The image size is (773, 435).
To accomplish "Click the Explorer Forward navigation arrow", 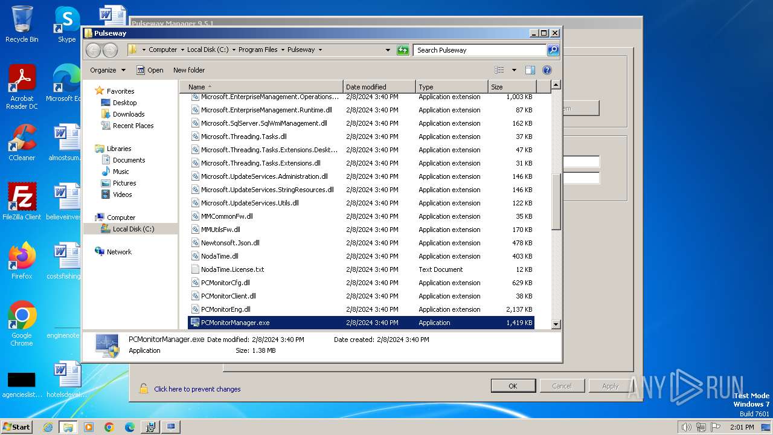I will (x=110, y=50).
